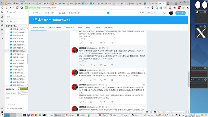Open Twitter メッセージ
The image size is (208, 117).
click(x=74, y=13)
